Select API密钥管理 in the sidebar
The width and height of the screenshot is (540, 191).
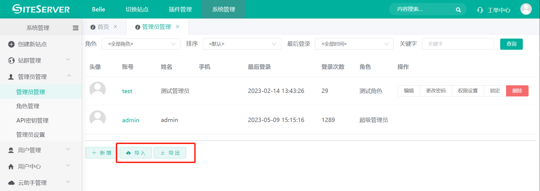(32, 120)
